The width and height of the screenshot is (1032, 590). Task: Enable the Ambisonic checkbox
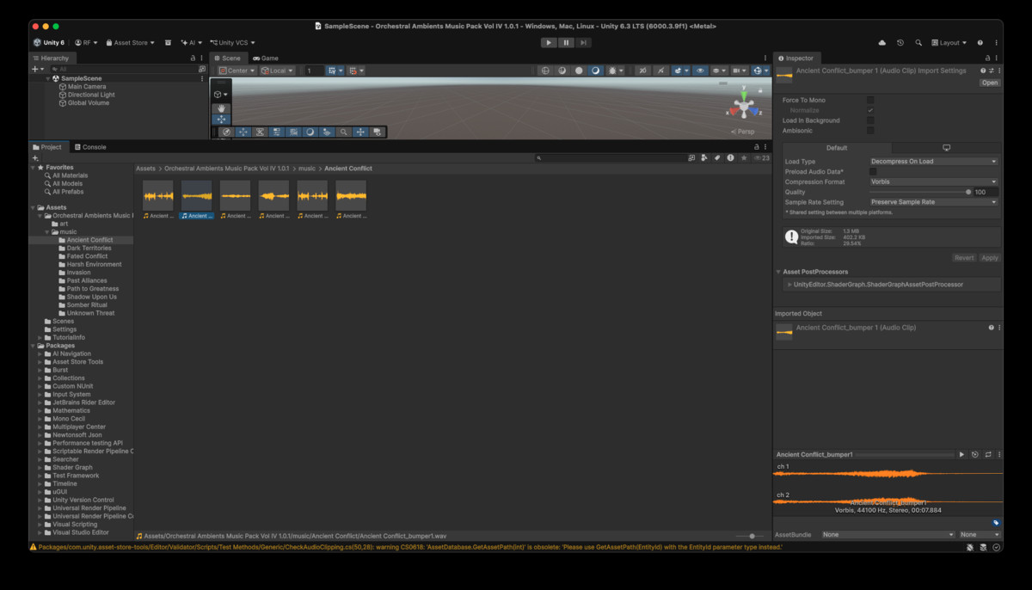[870, 131]
